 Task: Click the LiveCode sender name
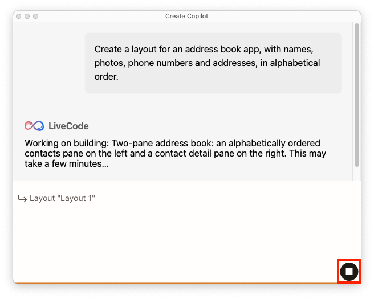click(68, 126)
